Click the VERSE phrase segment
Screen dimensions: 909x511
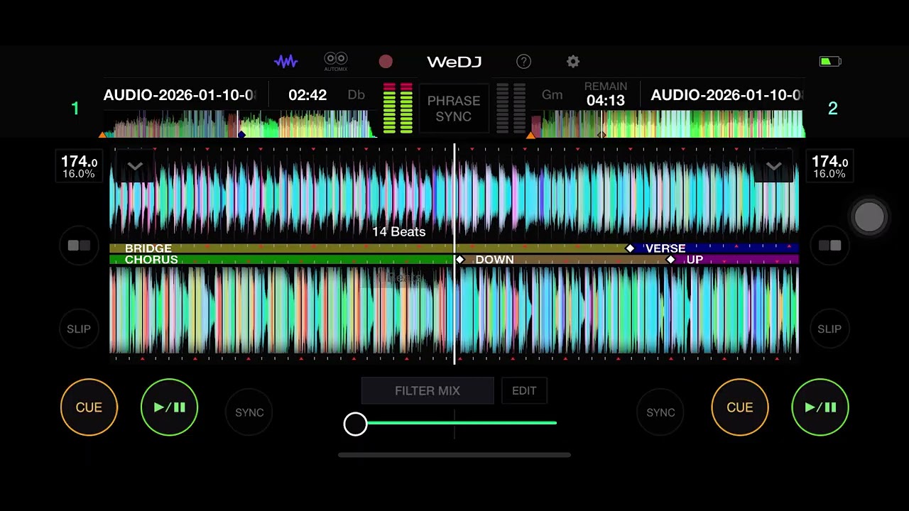(714, 248)
